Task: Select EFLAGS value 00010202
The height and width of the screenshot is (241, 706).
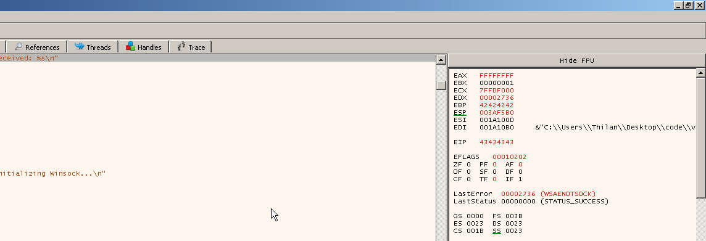Action: [509, 157]
